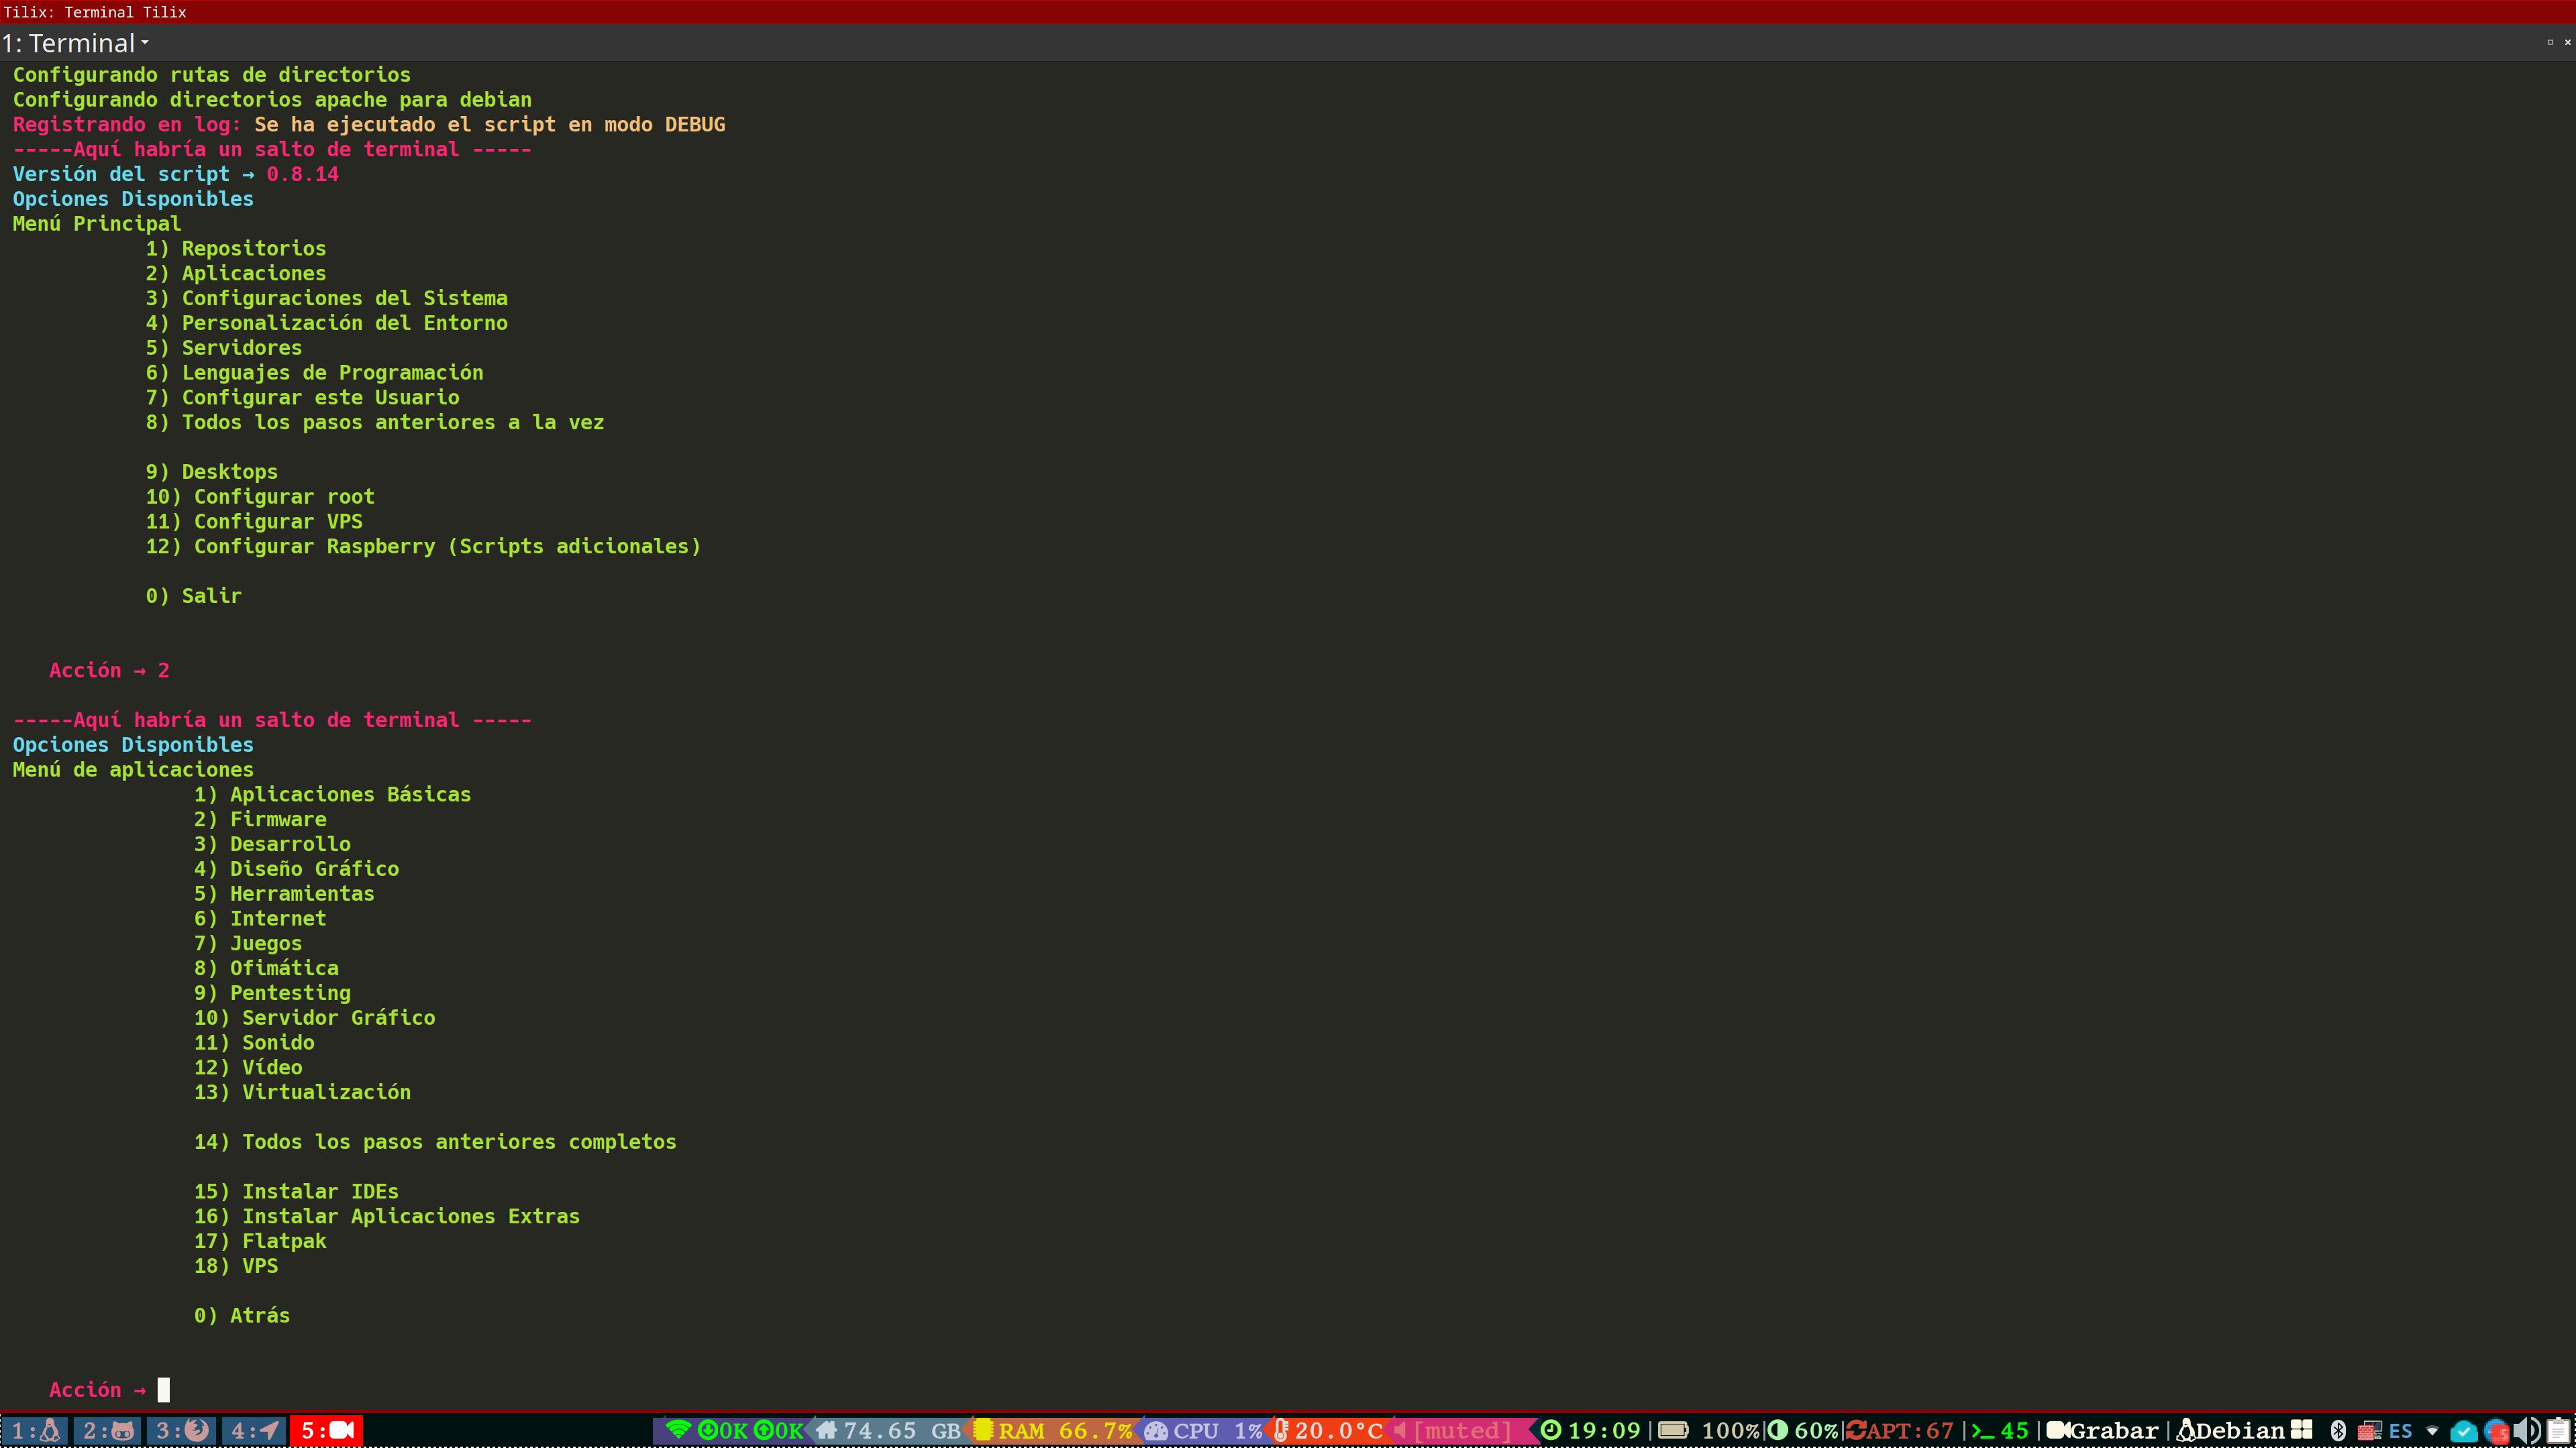
Task: Click the clipboard manager tray icon
Action: click(x=2558, y=1430)
